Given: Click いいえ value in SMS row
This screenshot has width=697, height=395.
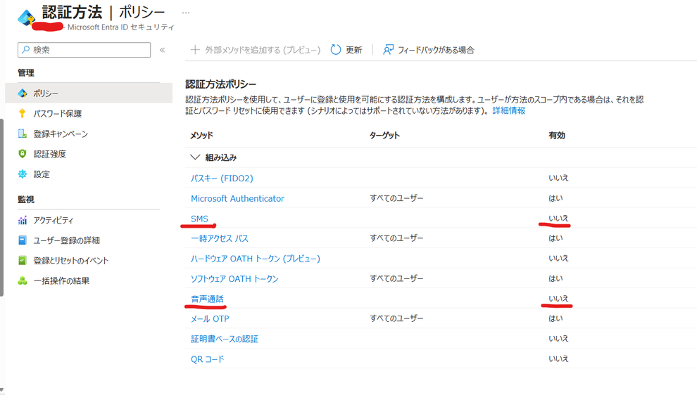Looking at the screenshot, I should pyautogui.click(x=558, y=218).
